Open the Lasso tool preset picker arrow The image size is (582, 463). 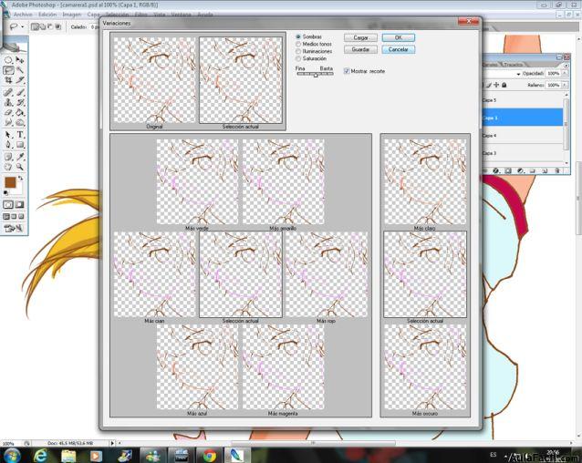click(23, 27)
